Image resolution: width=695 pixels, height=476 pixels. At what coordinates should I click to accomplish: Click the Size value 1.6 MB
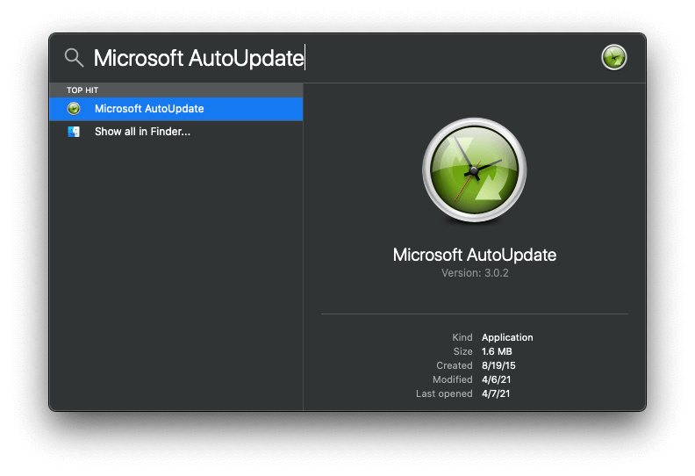pos(497,352)
